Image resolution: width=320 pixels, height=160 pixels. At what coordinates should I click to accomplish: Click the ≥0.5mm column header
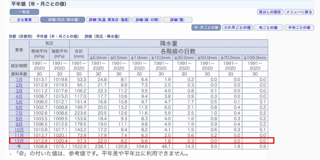pos(119,57)
